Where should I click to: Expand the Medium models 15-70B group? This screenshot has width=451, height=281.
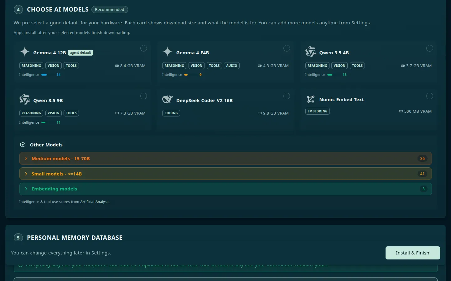[225, 159]
